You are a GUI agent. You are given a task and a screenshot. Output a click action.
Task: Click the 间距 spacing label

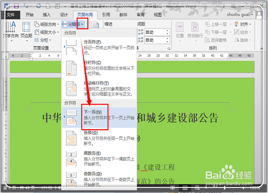point(141,24)
